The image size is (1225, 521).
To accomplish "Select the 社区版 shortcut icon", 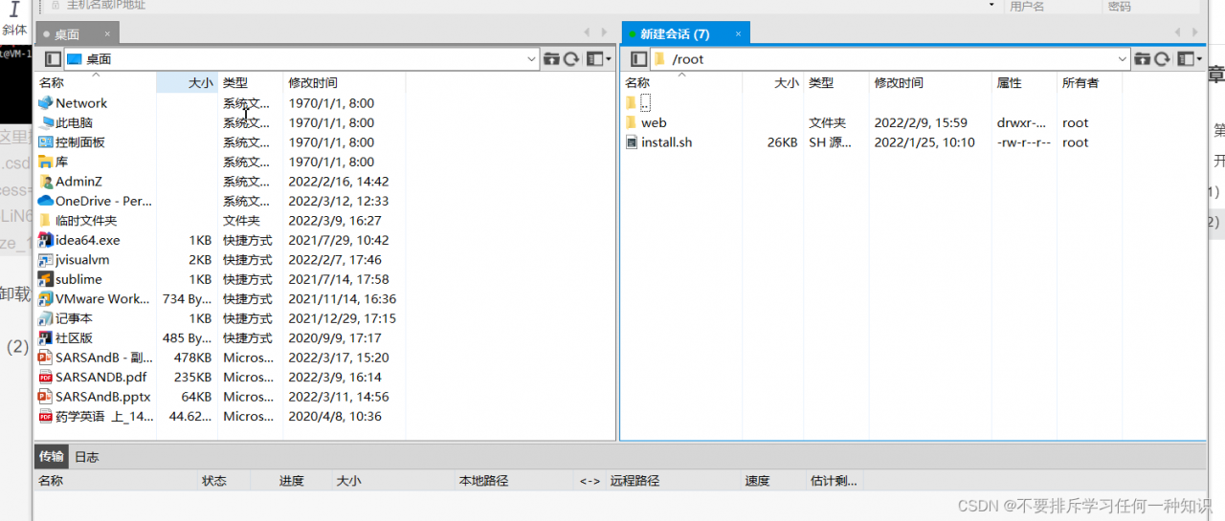I will pyautogui.click(x=45, y=338).
